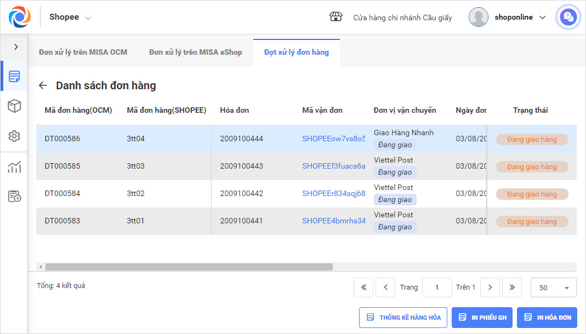Click the THỐNG KÊ HÀNG HÓA button

pos(403,318)
